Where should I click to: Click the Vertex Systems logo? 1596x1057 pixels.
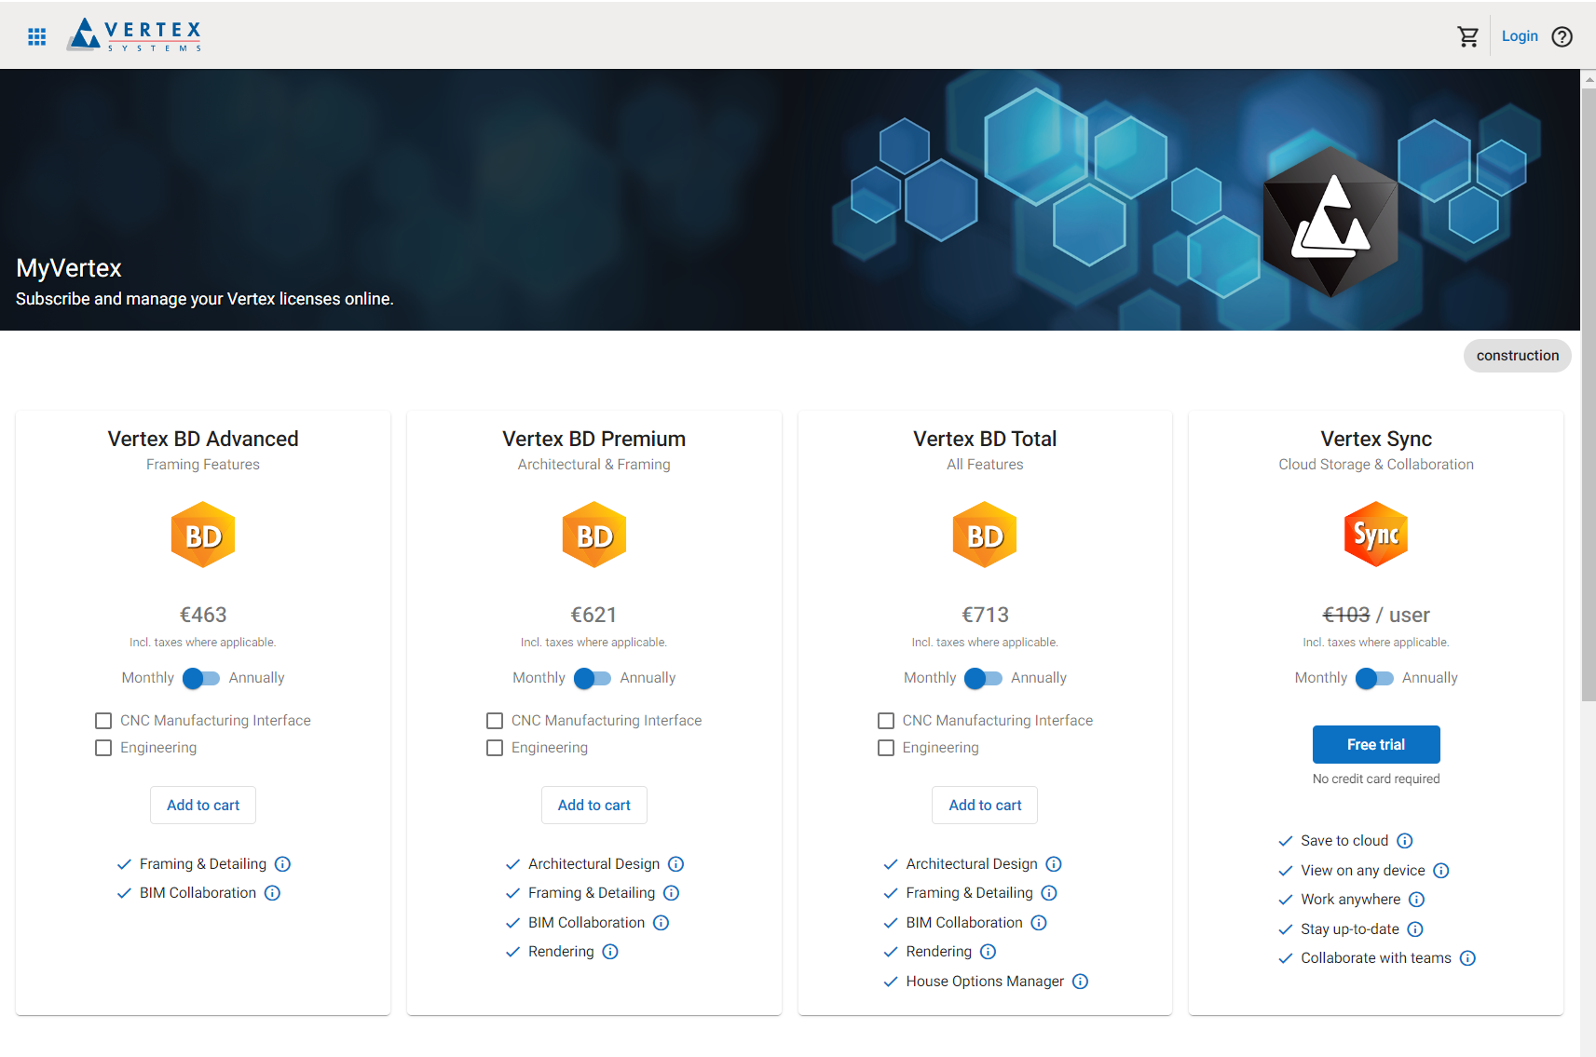tap(134, 35)
